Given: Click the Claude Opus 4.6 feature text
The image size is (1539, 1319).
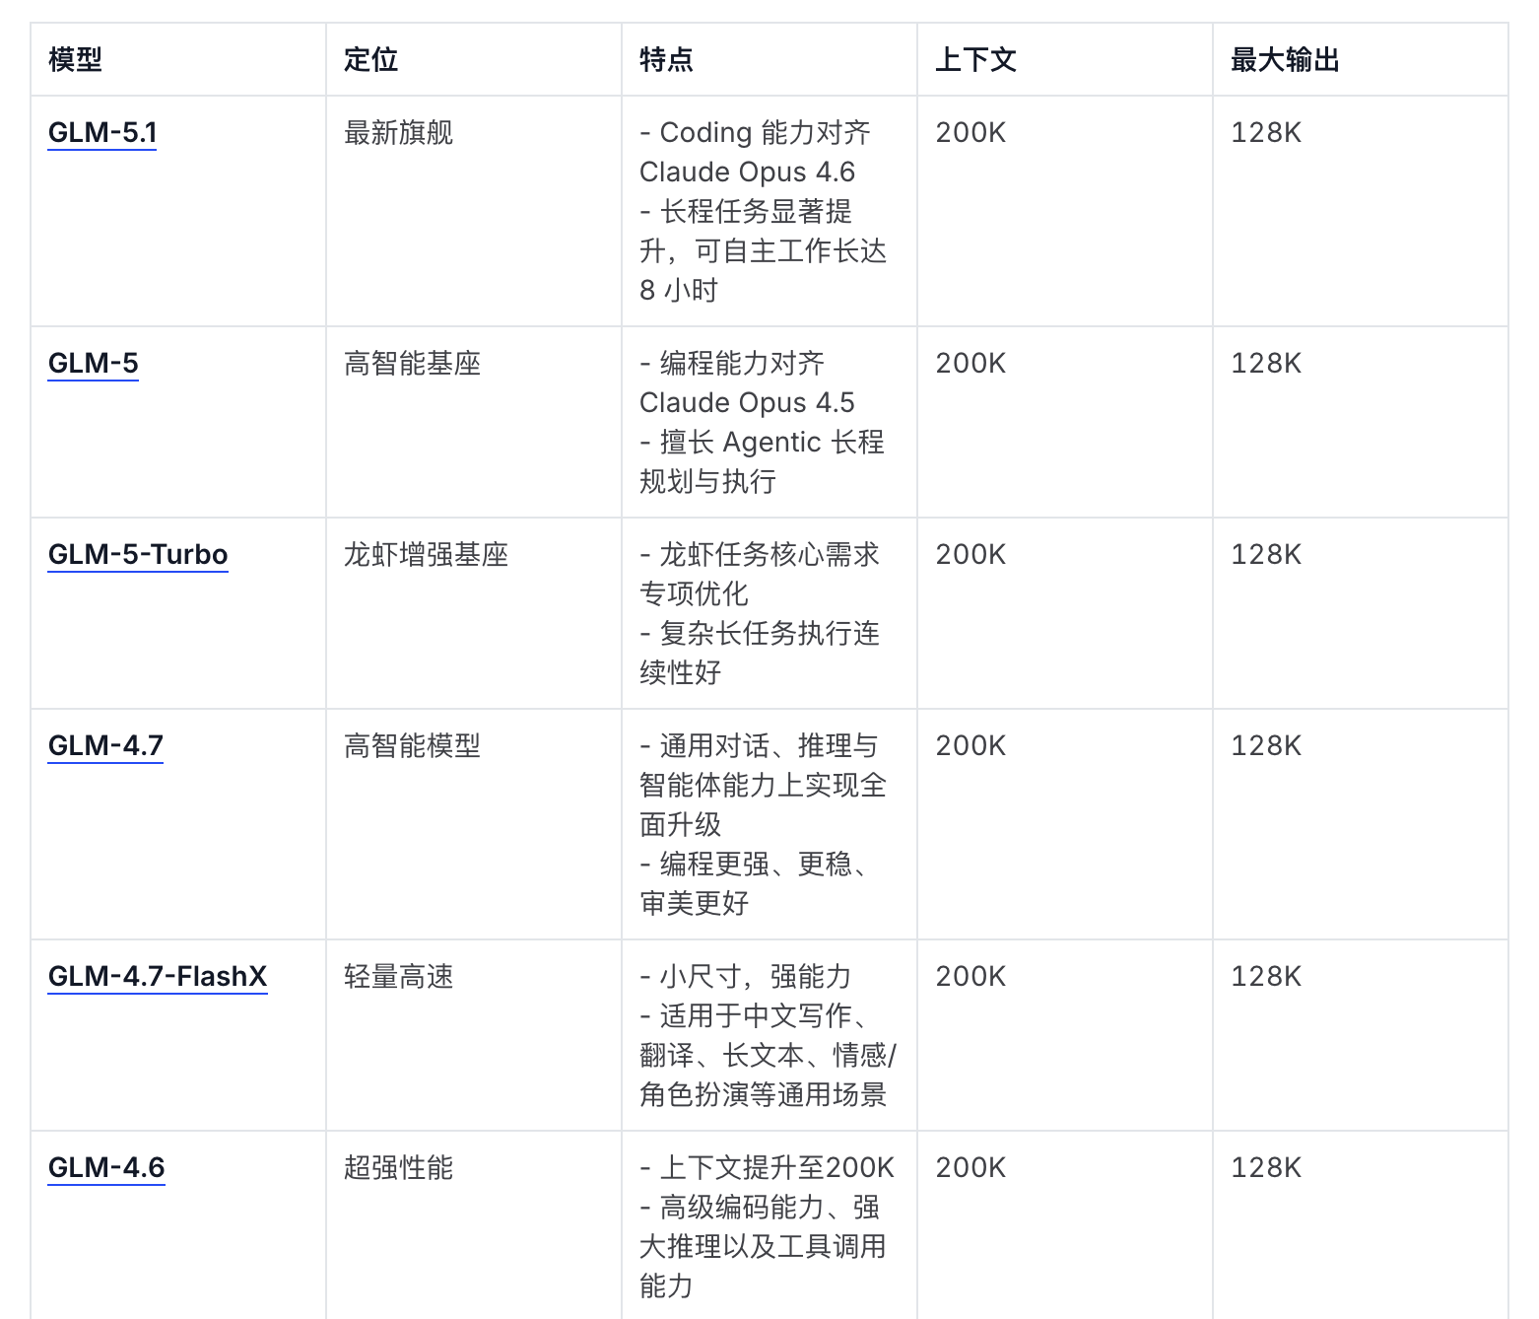Looking at the screenshot, I should (x=747, y=172).
